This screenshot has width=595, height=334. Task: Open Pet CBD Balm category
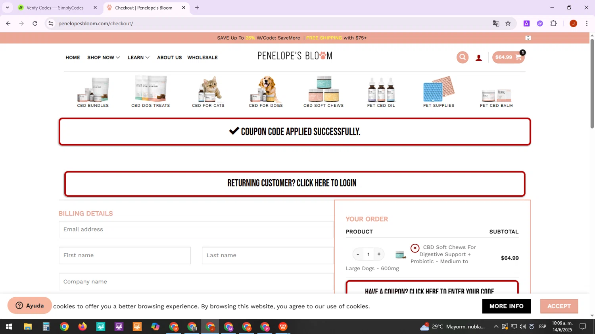click(496, 98)
